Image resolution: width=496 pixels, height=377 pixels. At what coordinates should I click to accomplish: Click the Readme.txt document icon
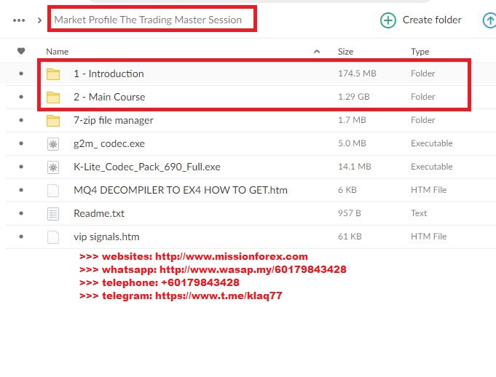[x=53, y=214]
